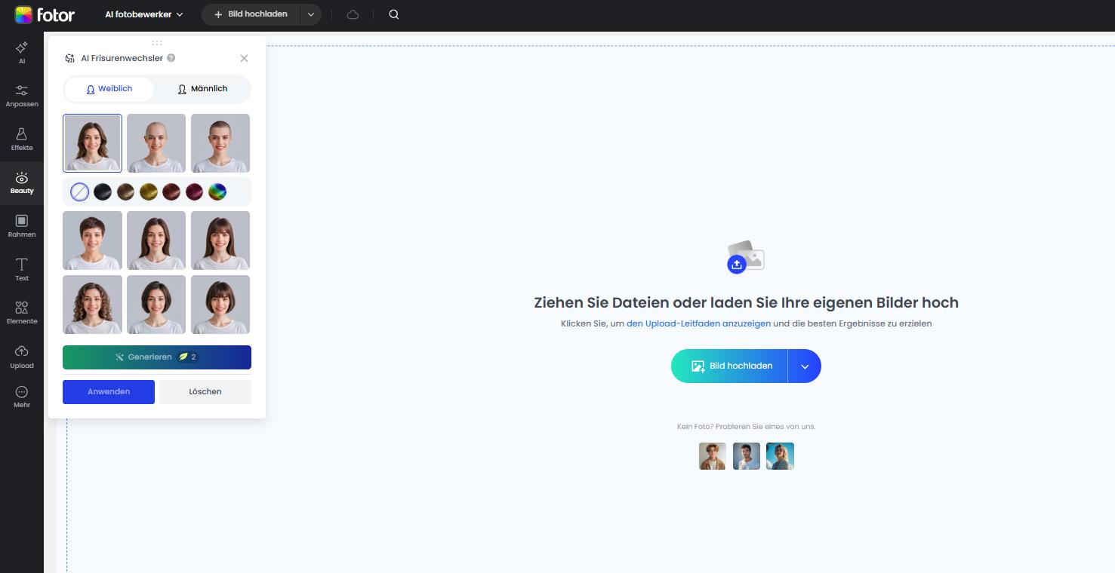Pick the rainbow hair color swatch
This screenshot has width=1115, height=573.
pyautogui.click(x=217, y=192)
